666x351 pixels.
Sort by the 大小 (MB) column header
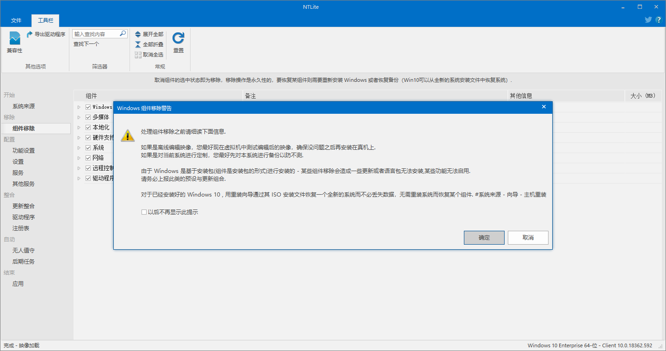pyautogui.click(x=643, y=96)
